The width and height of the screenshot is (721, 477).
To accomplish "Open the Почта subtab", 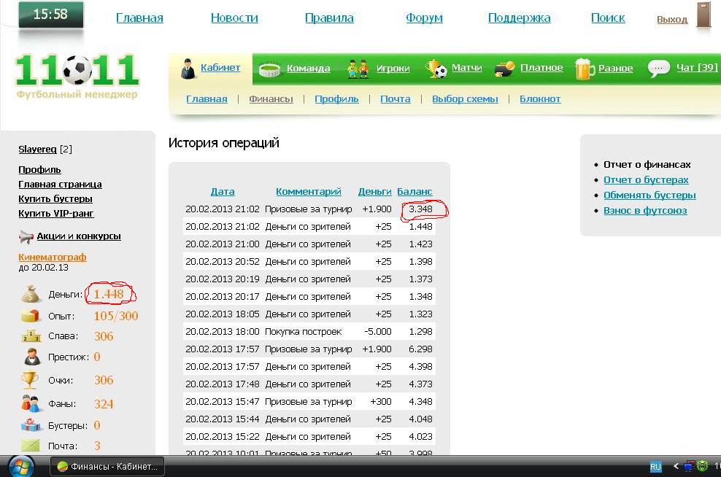I will click(395, 99).
